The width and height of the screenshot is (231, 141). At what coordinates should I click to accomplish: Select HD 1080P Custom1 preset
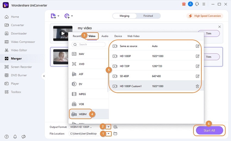(x=156, y=86)
